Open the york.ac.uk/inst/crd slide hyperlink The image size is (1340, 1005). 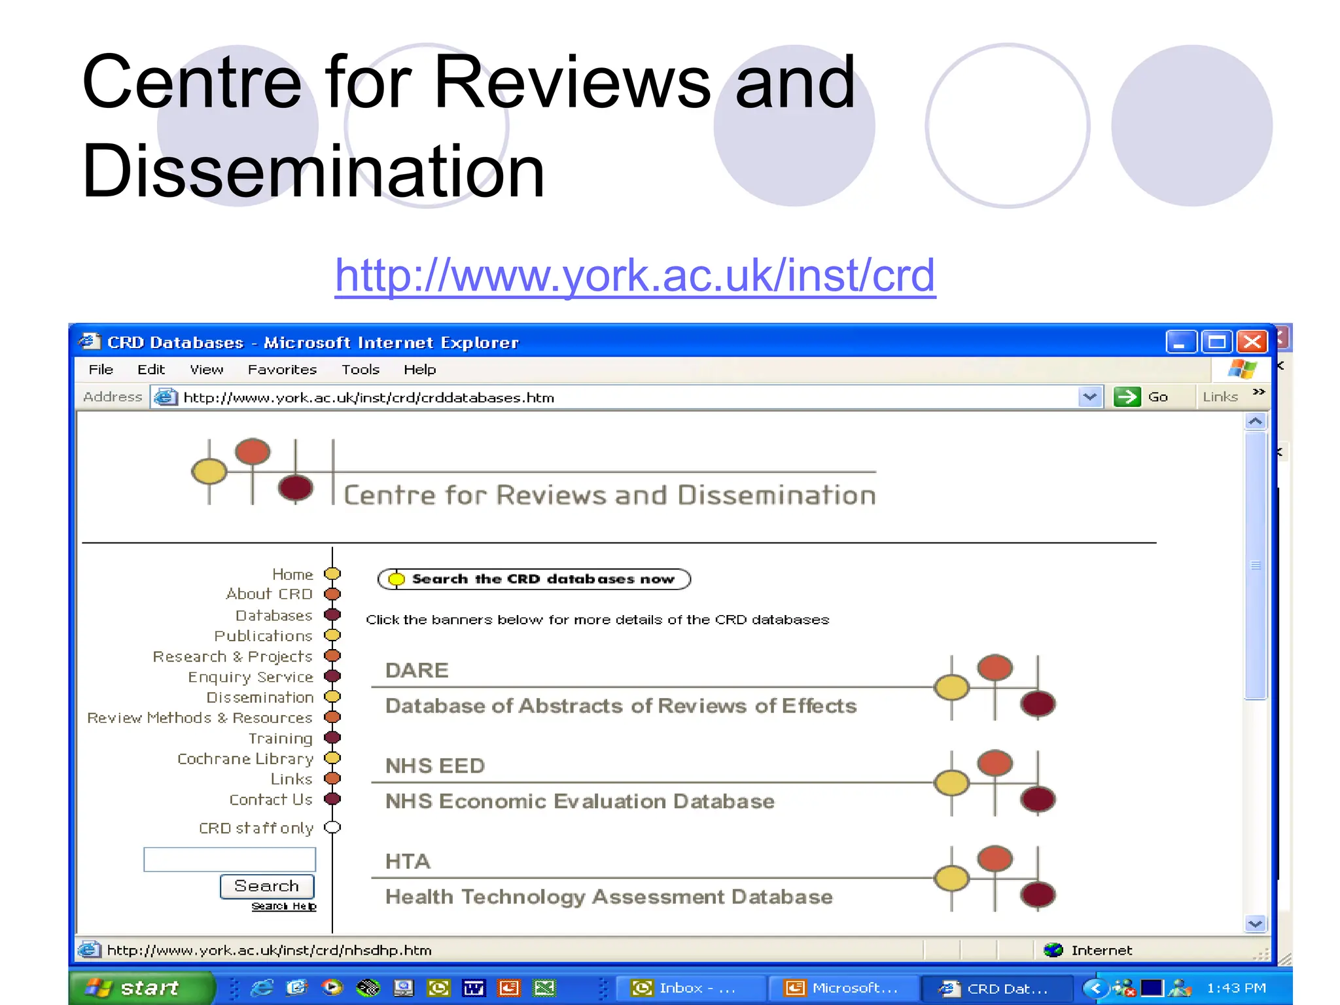[x=635, y=275]
